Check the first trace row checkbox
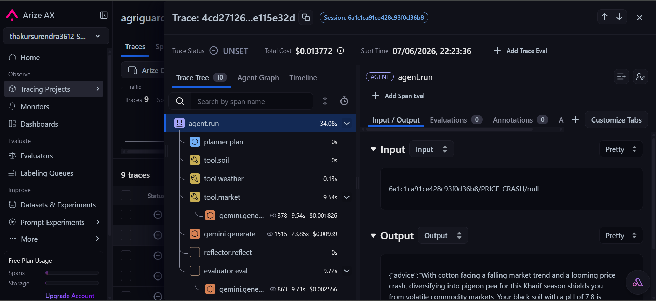This screenshot has height=301, width=656. 126,214
